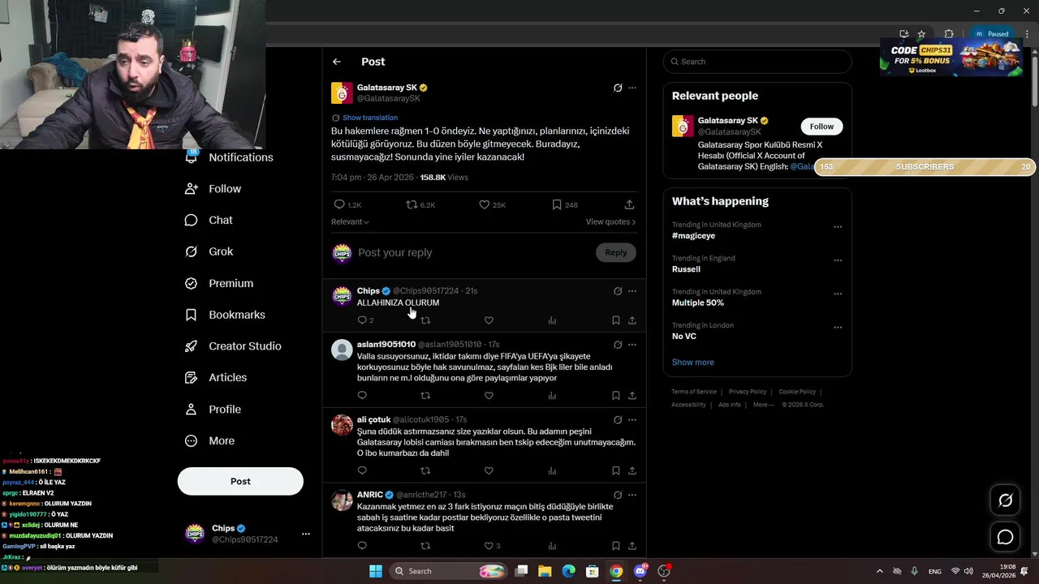Open Notifications in sidebar

(x=229, y=157)
